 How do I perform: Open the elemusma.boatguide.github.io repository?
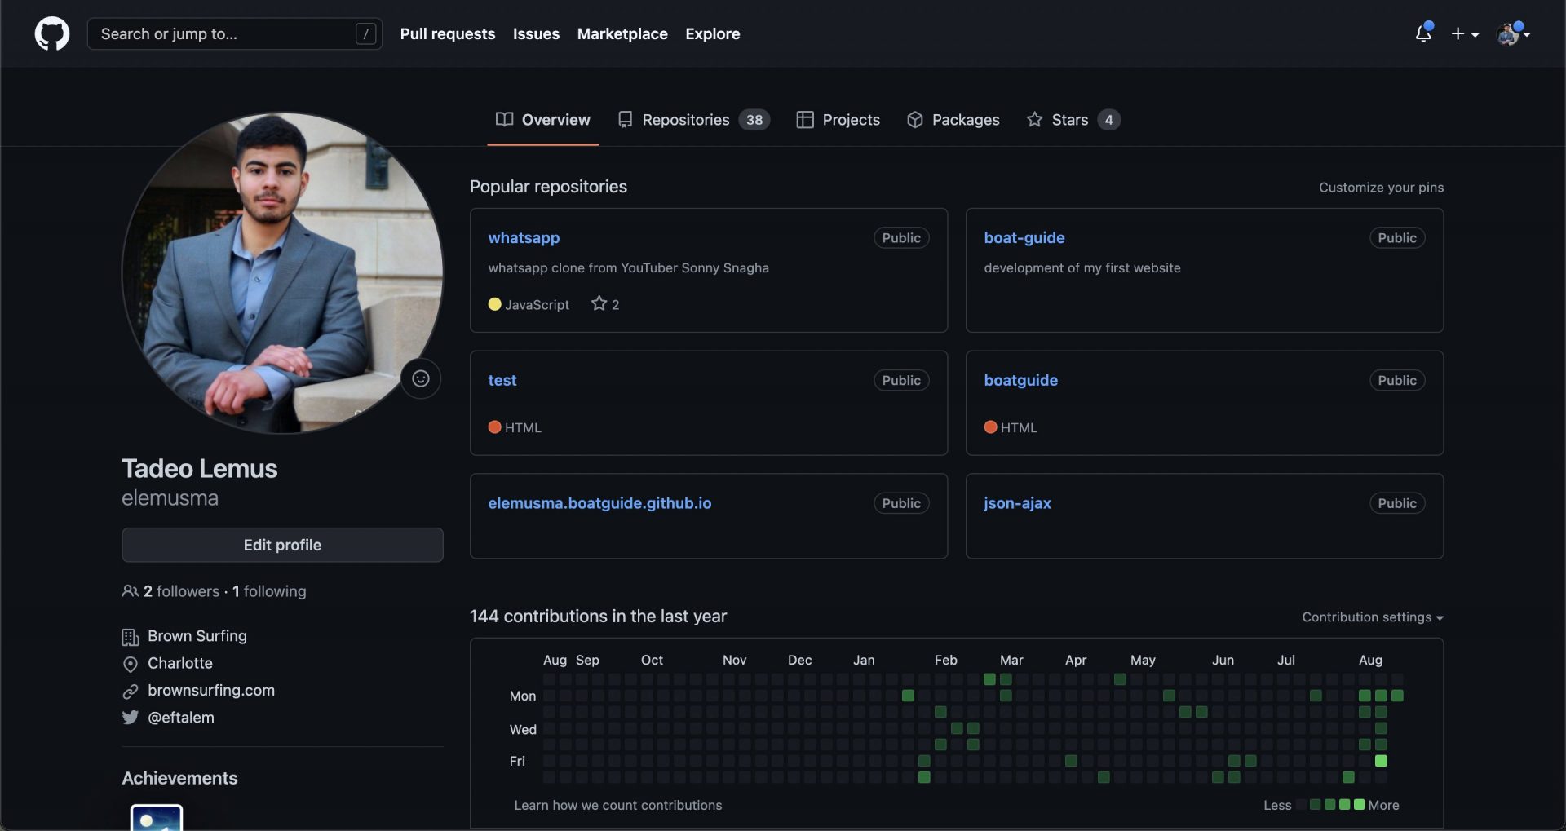tap(599, 504)
